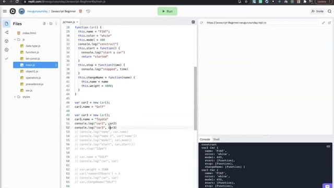Open the Version control sidebar icon
The image size is (334, 188).
pyautogui.click(x=6, y=32)
